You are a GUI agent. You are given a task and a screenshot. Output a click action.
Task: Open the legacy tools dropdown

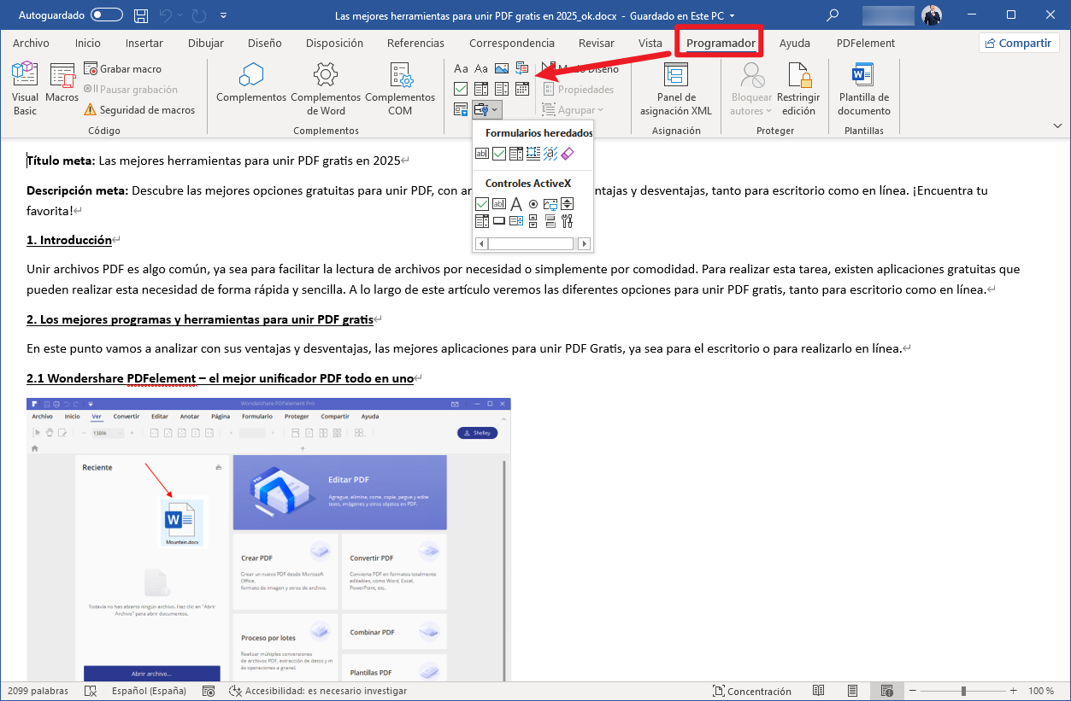(487, 109)
